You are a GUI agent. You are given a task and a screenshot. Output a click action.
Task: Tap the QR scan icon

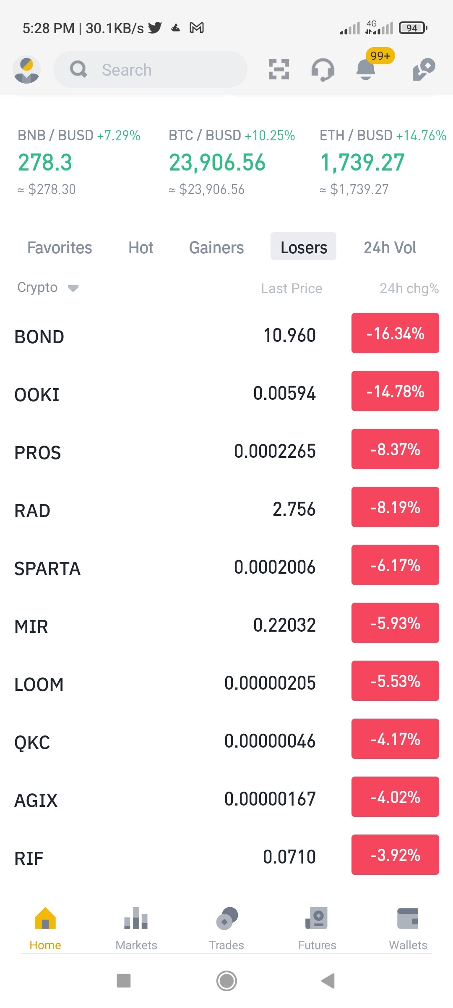[279, 69]
